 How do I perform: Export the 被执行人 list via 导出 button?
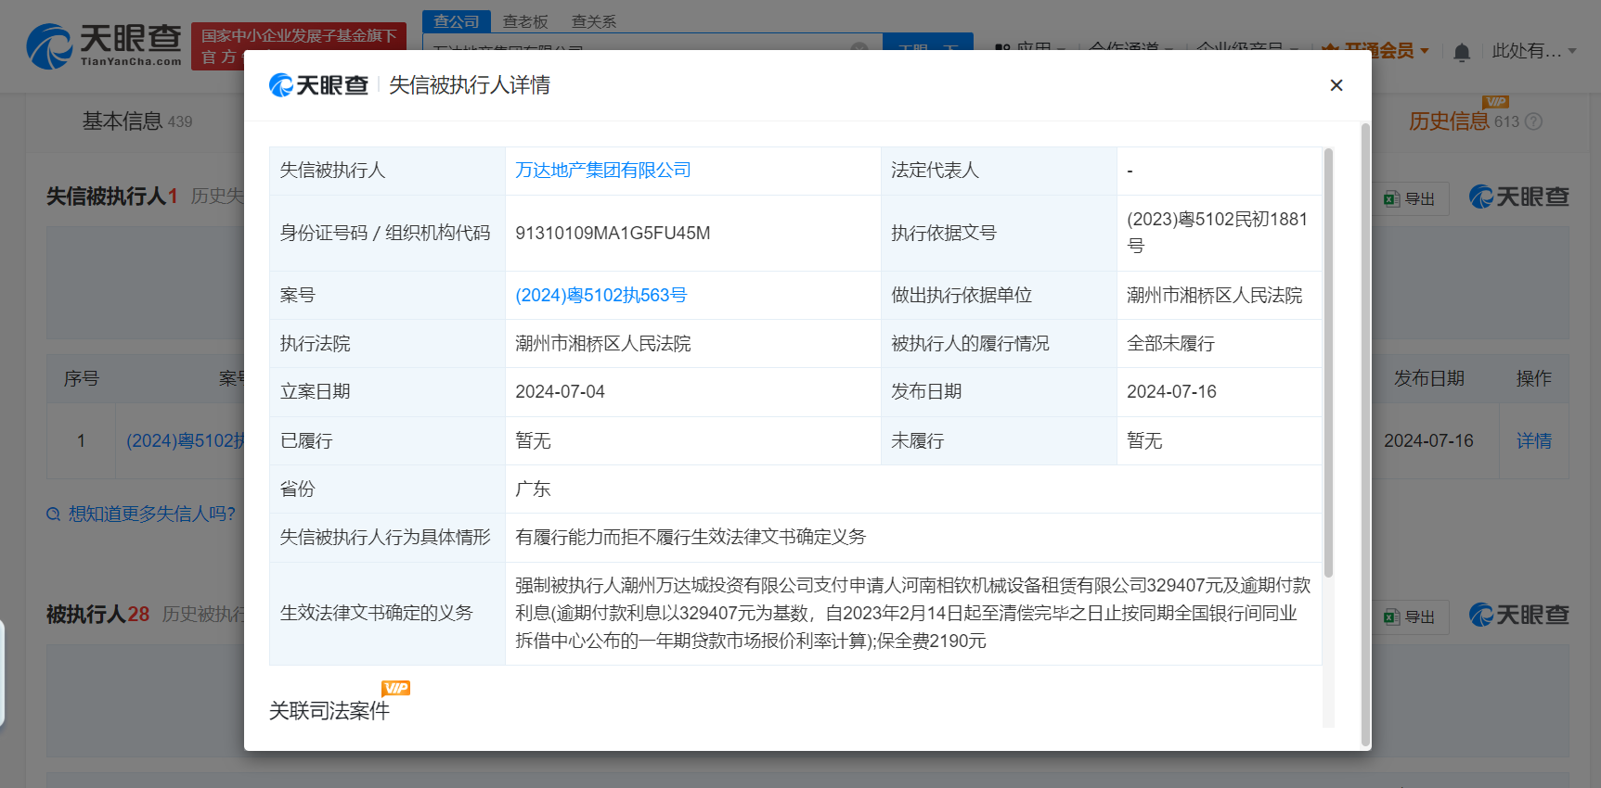pos(1410,616)
